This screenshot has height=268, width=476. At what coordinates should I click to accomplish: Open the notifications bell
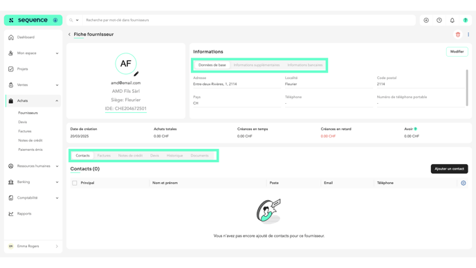[452, 20]
